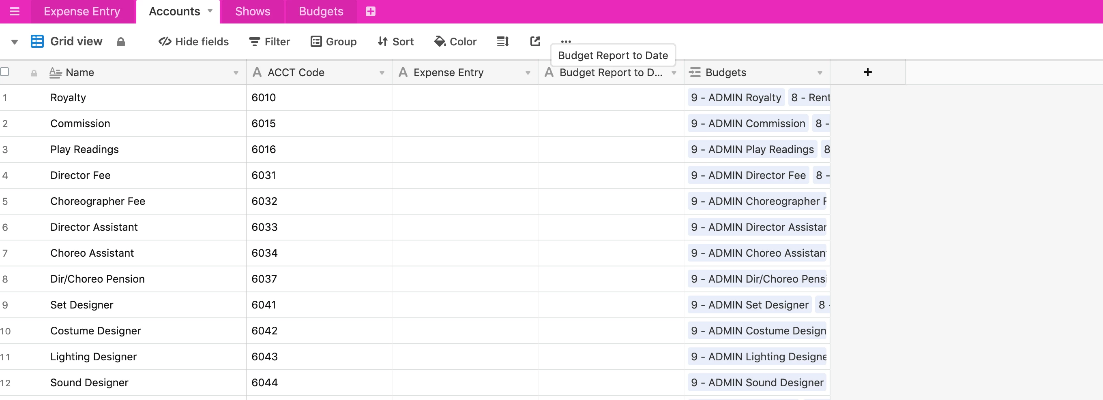
Task: Open linked record 9 - ADMIN Play Readings
Action: 752,149
